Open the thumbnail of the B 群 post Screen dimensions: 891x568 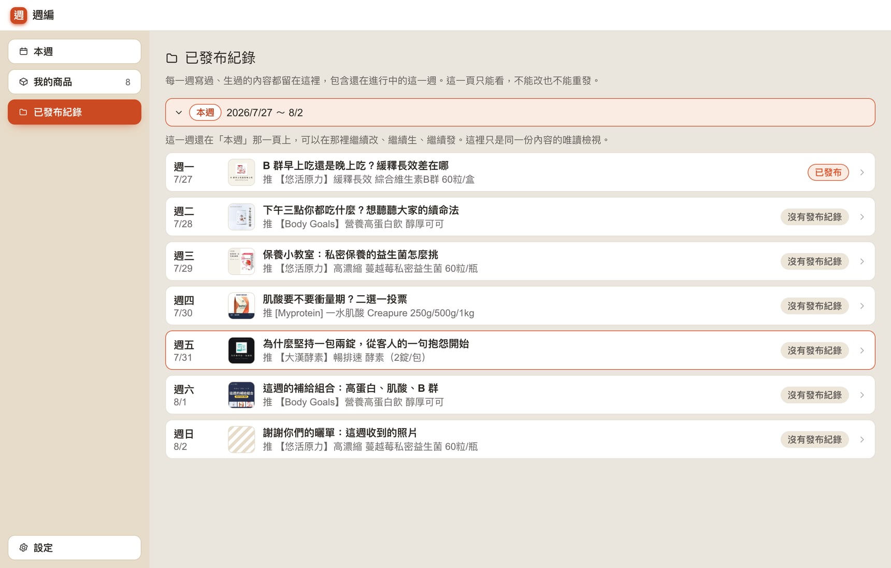tap(241, 172)
